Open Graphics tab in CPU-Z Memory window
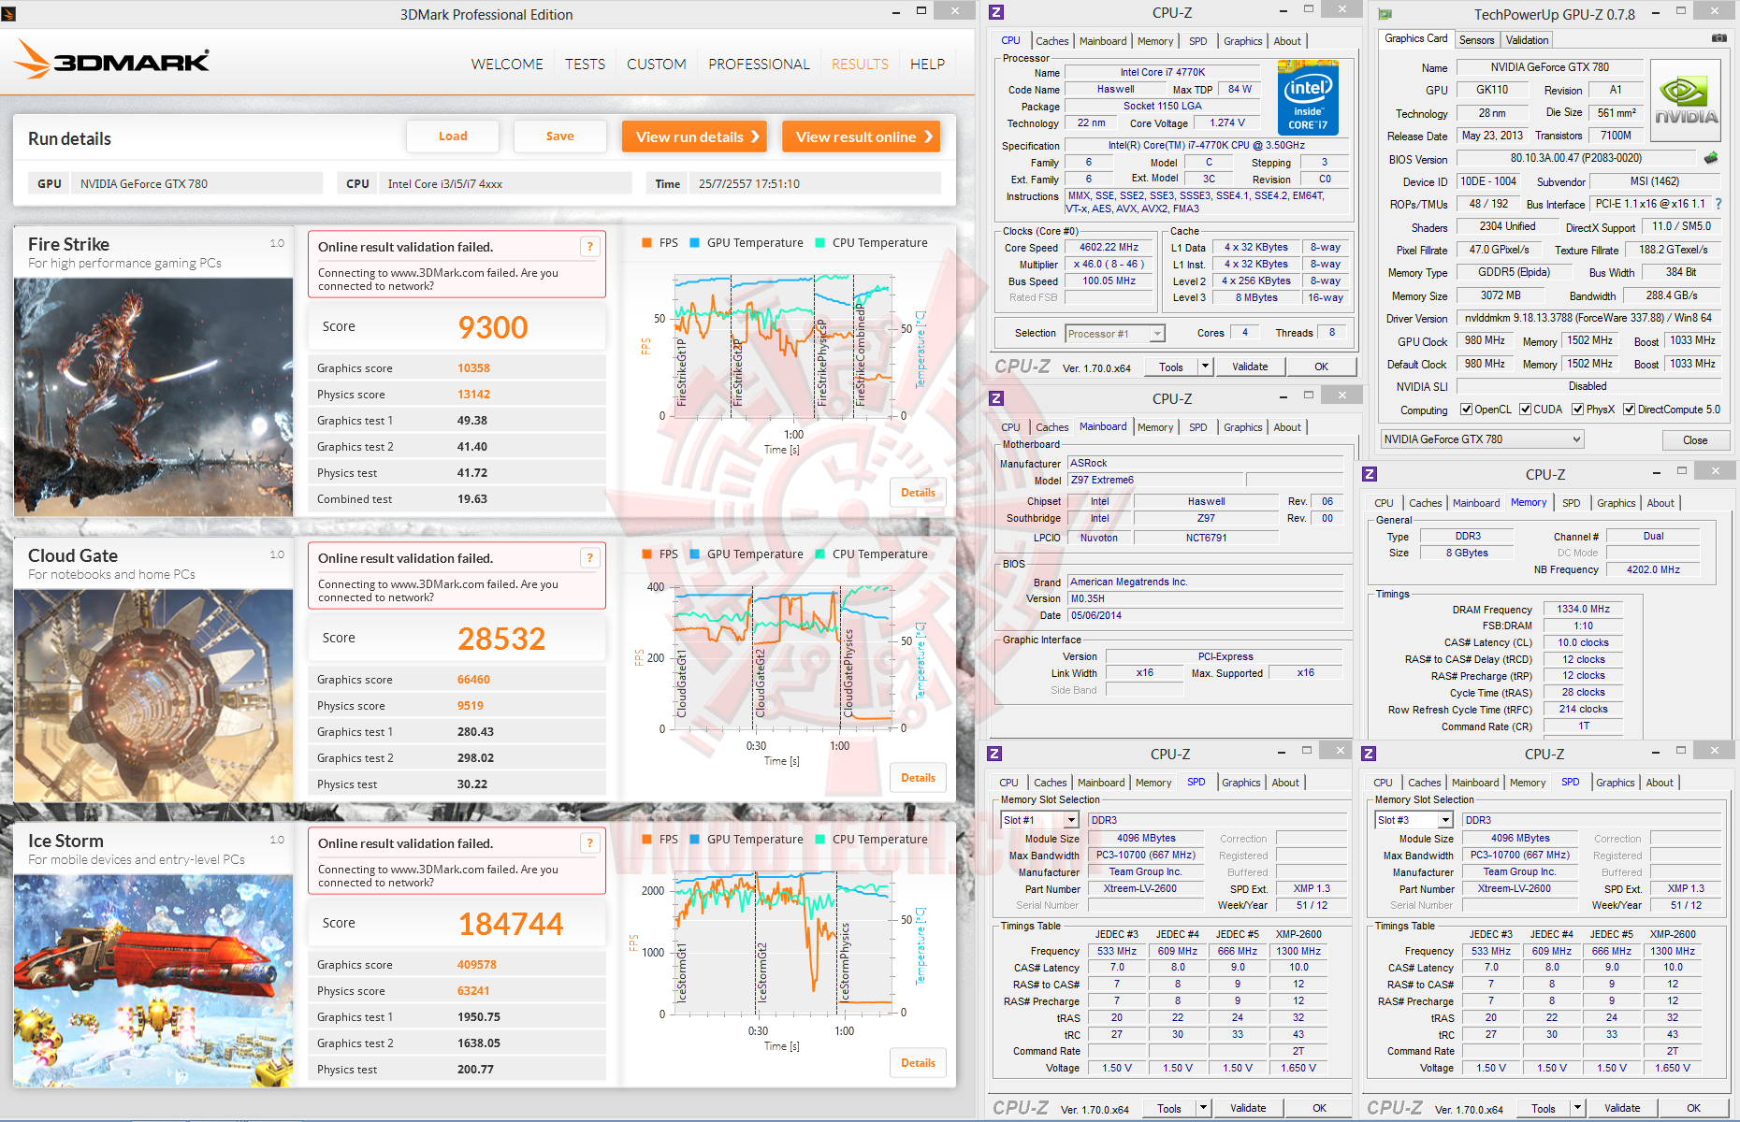Image resolution: width=1740 pixels, height=1122 pixels. point(1617,503)
